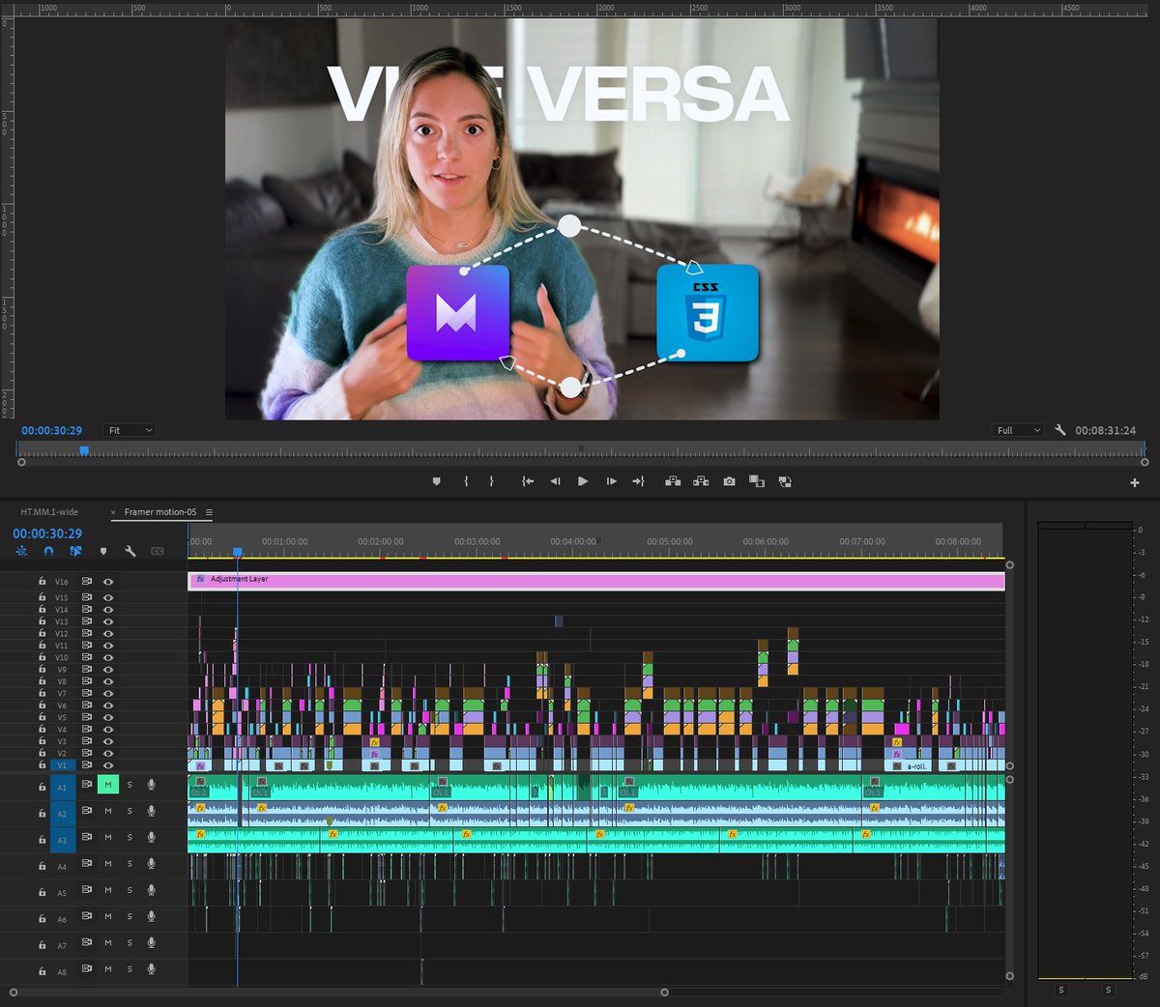Target audio track A4
The image size is (1160, 1007).
coord(62,867)
